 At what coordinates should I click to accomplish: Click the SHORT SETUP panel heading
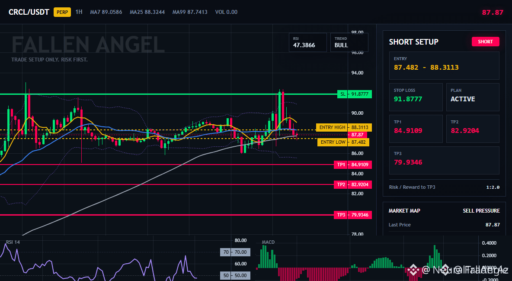pyautogui.click(x=413, y=42)
